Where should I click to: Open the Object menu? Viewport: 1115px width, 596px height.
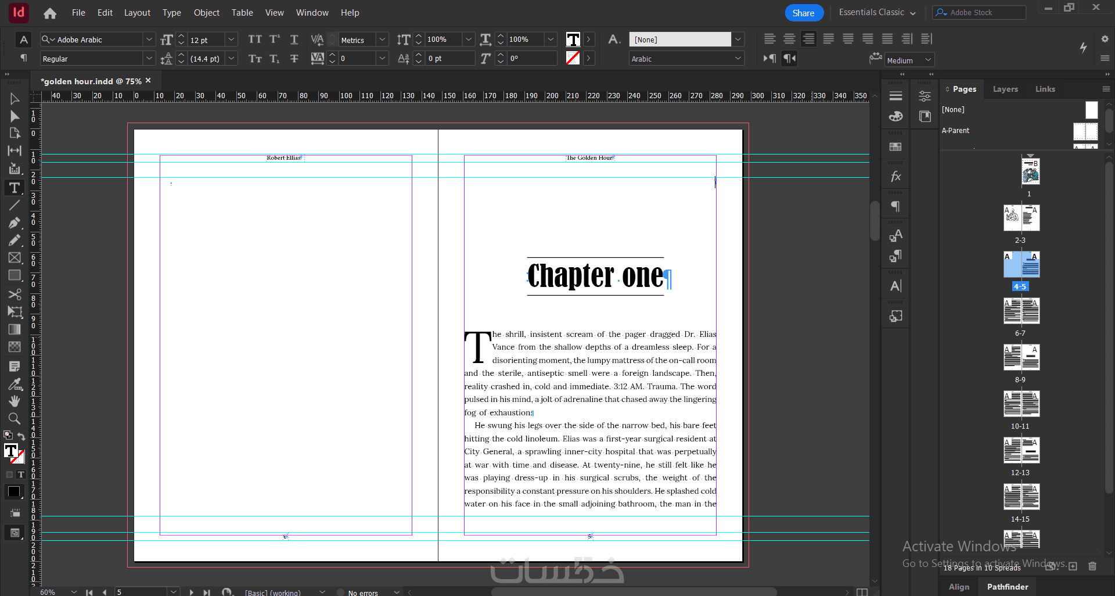pos(206,12)
